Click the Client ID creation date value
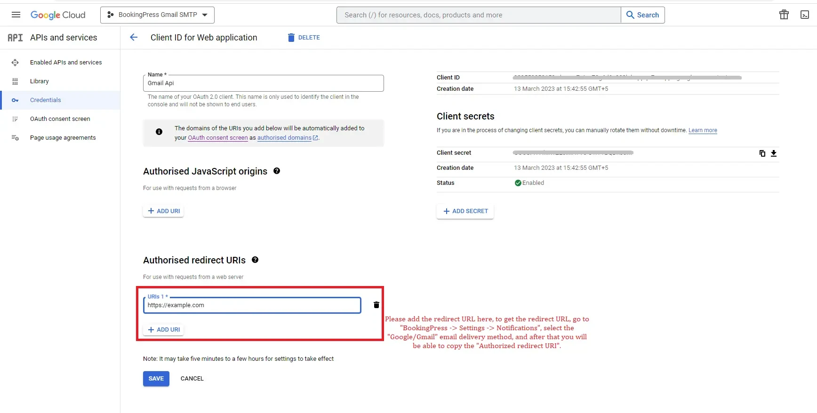Screen dimensions: 817x413 coord(561,89)
